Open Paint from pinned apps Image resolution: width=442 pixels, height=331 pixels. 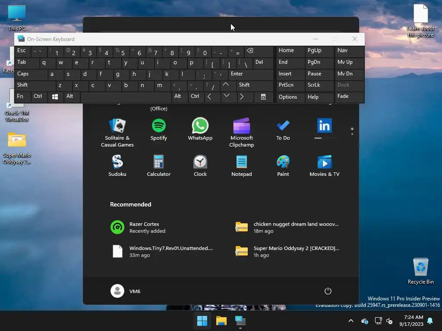point(283,165)
